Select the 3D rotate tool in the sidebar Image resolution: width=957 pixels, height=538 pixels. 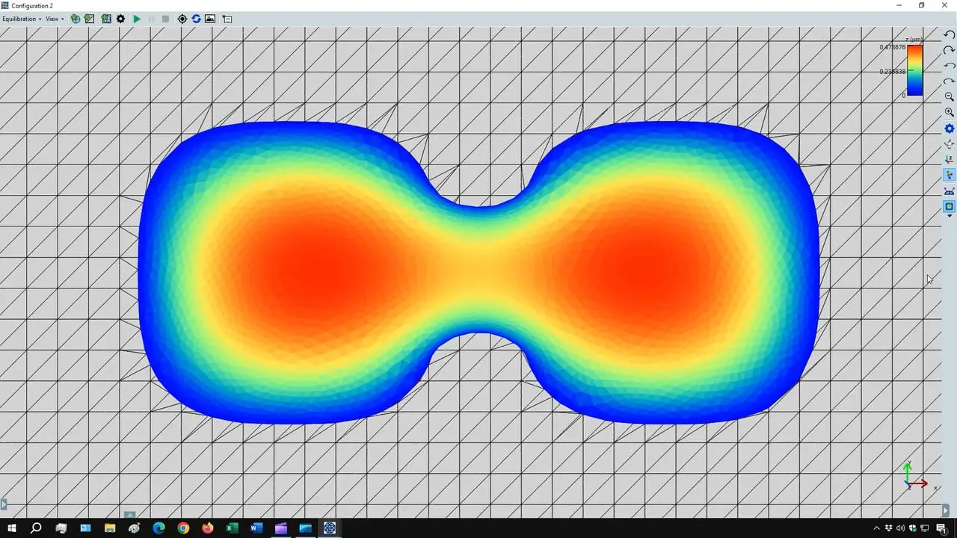(949, 144)
